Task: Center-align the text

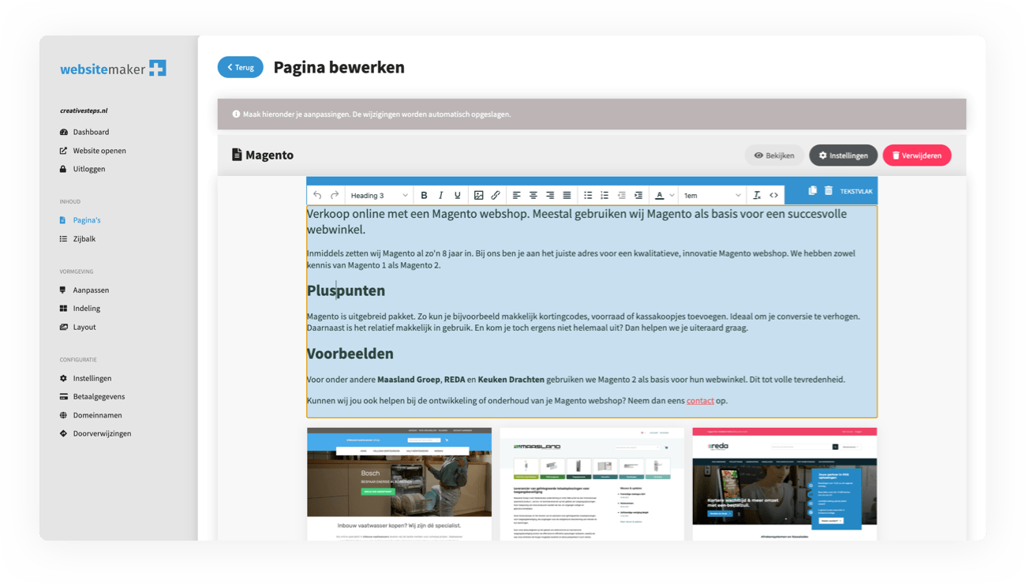Action: 534,195
